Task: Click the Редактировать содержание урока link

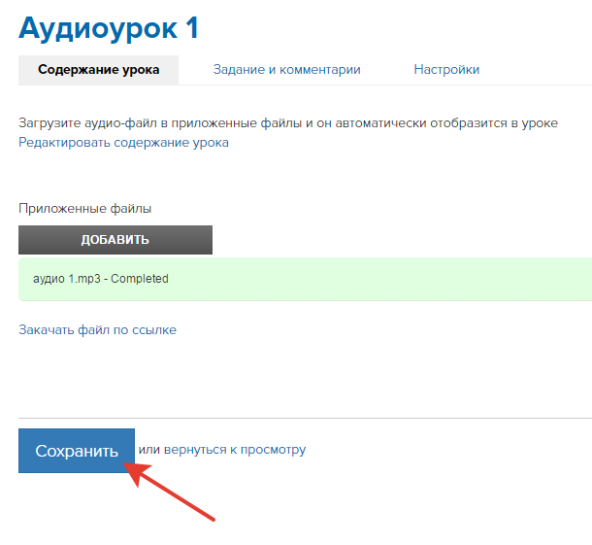Action: (x=123, y=142)
